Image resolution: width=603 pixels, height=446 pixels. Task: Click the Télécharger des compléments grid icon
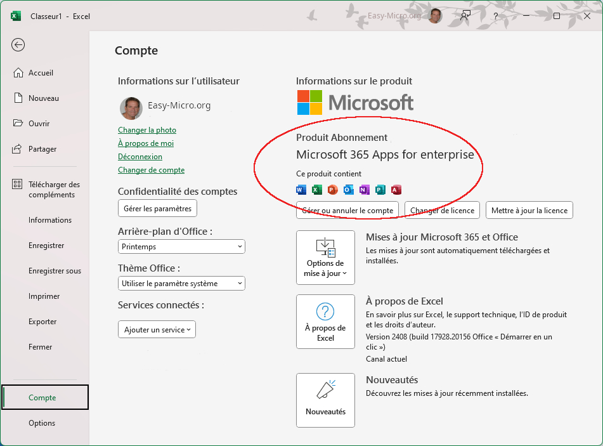coord(17,184)
